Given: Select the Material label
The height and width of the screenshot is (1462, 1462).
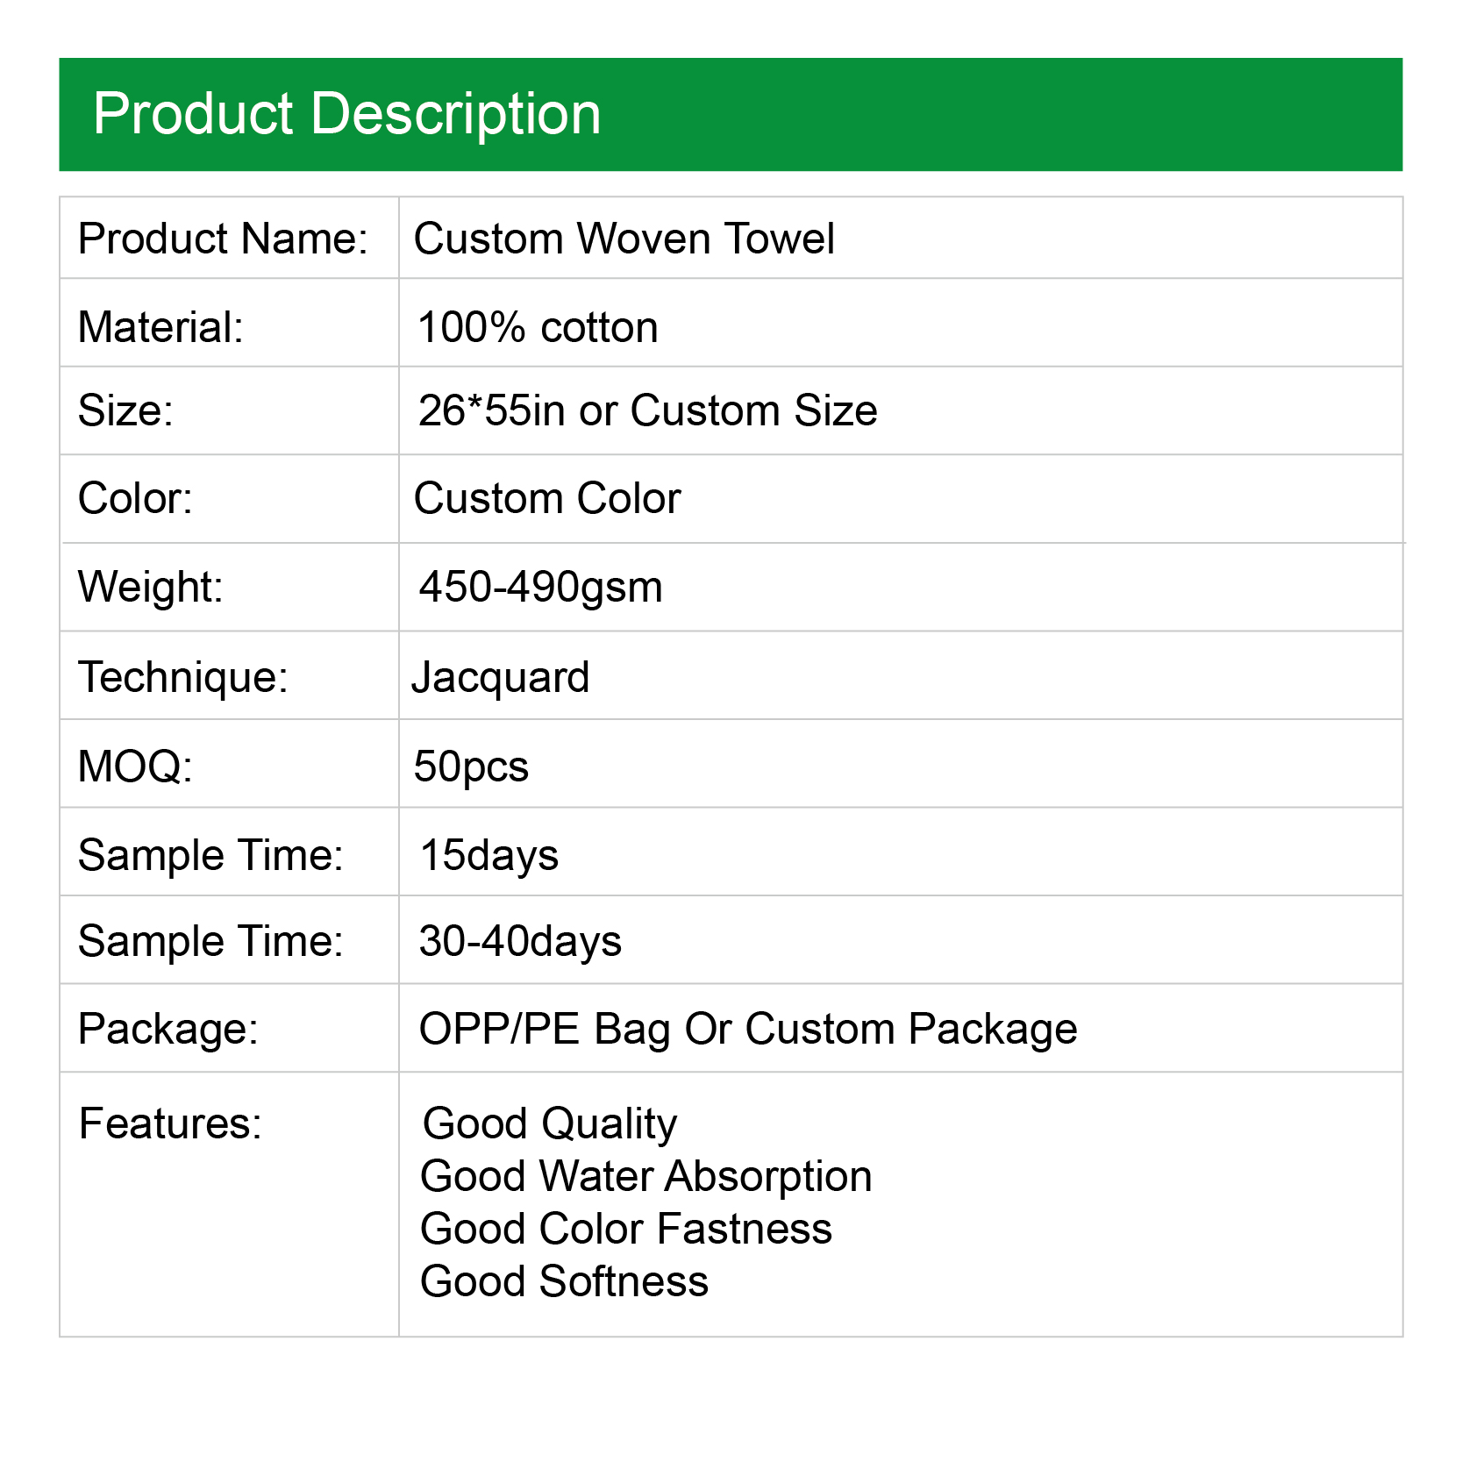Looking at the screenshot, I should [160, 327].
